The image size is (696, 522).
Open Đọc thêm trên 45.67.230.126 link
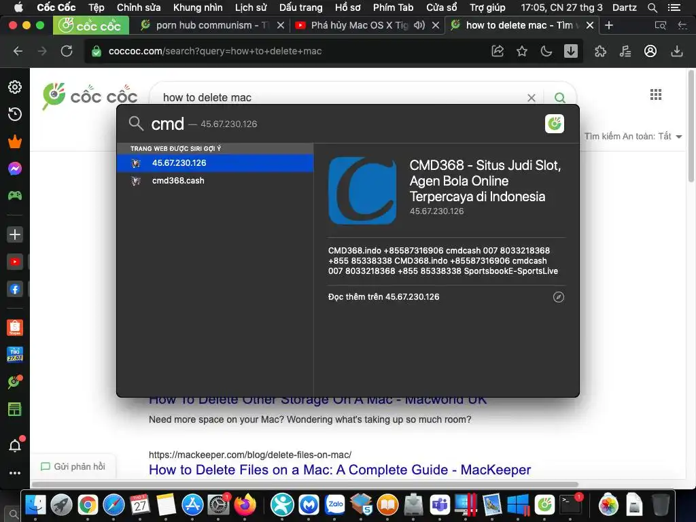coord(383,297)
